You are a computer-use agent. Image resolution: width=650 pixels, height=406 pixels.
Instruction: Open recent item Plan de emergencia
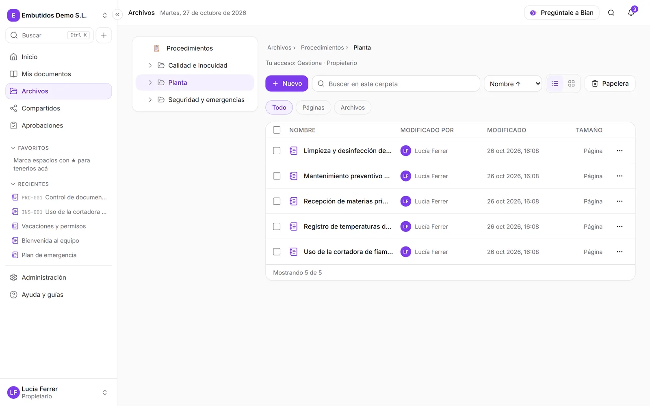pos(58,255)
